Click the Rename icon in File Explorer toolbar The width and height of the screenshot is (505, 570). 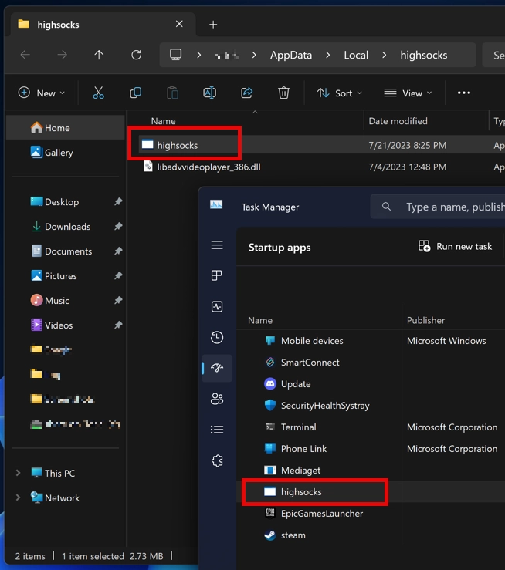point(209,93)
